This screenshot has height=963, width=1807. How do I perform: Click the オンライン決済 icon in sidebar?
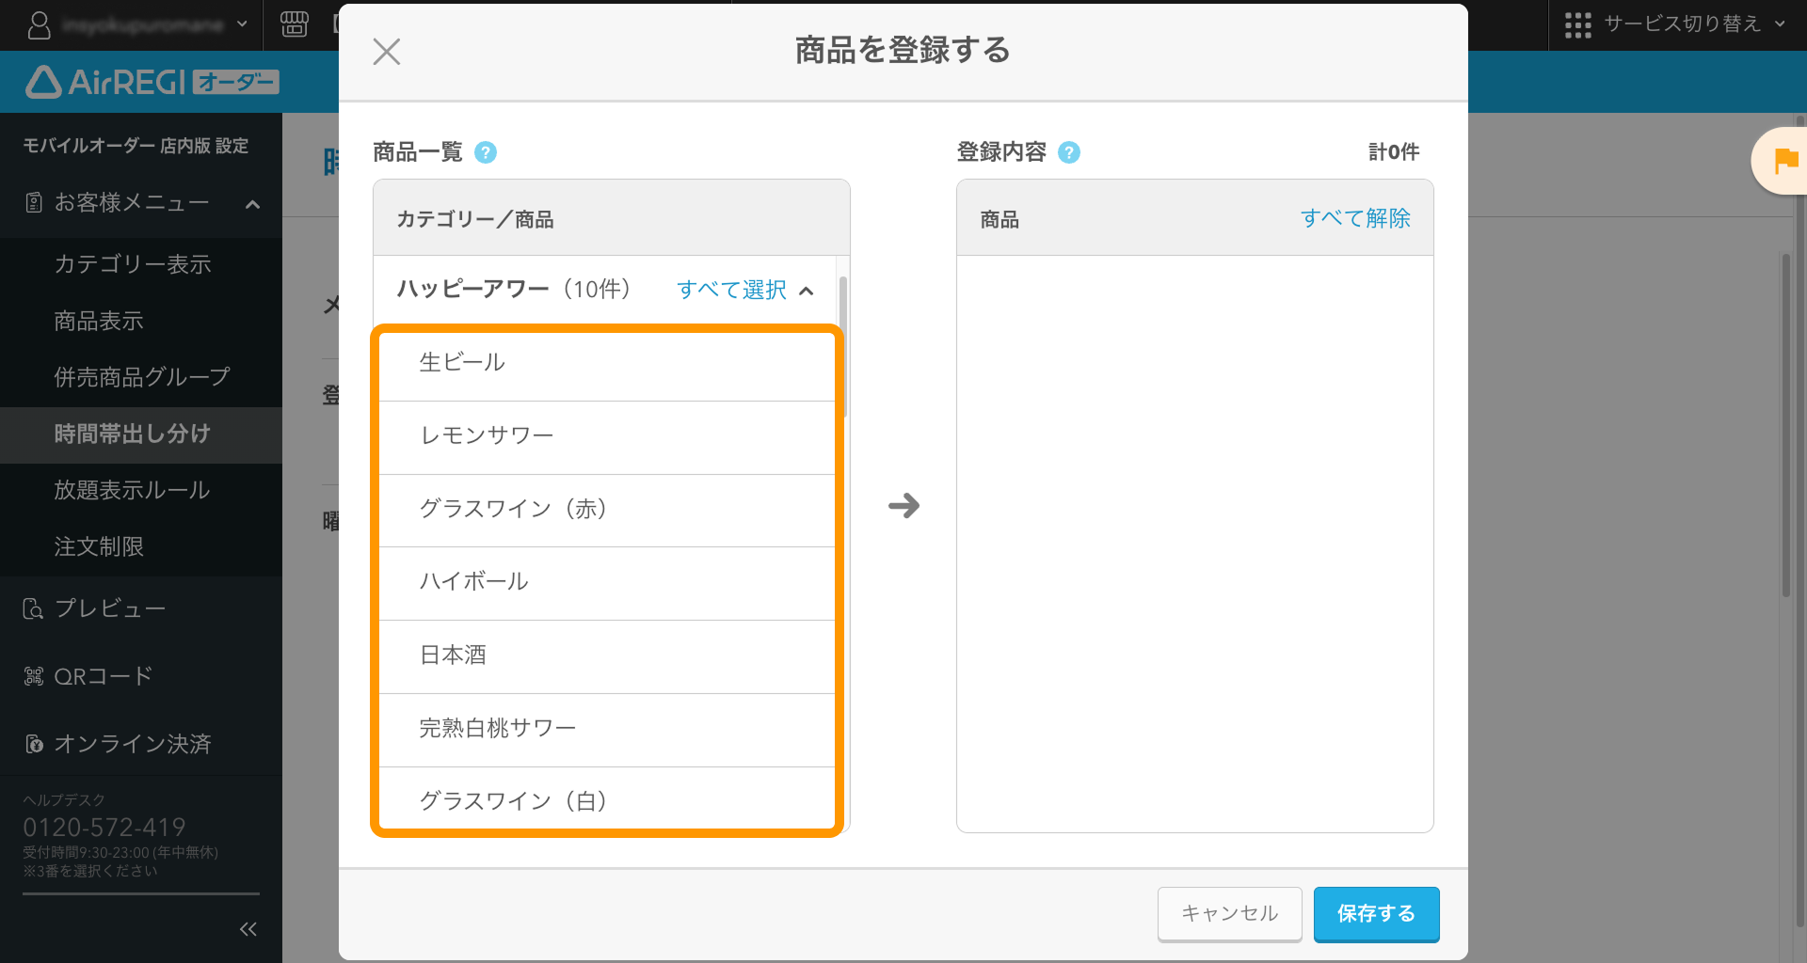34,744
